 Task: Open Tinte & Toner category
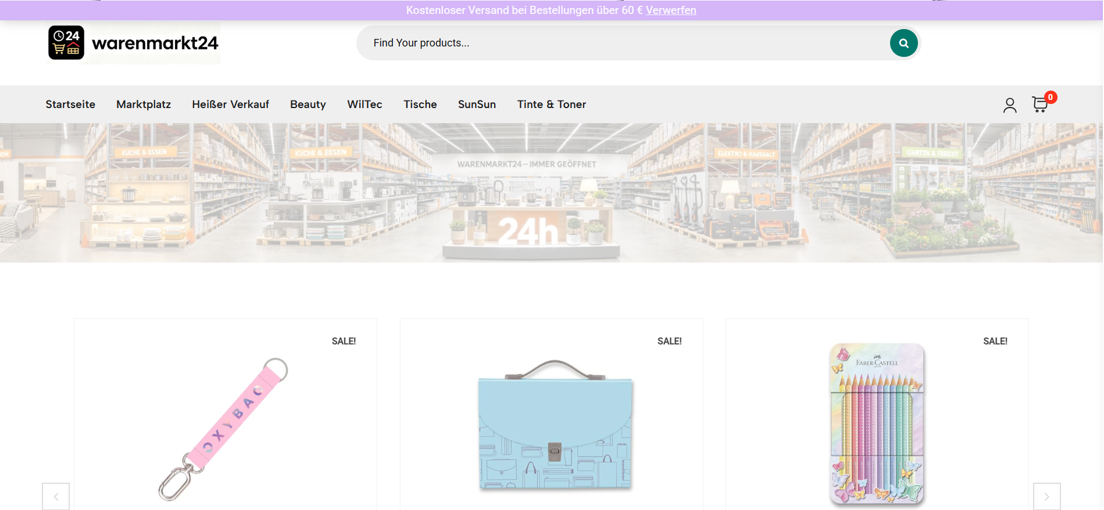click(x=552, y=105)
